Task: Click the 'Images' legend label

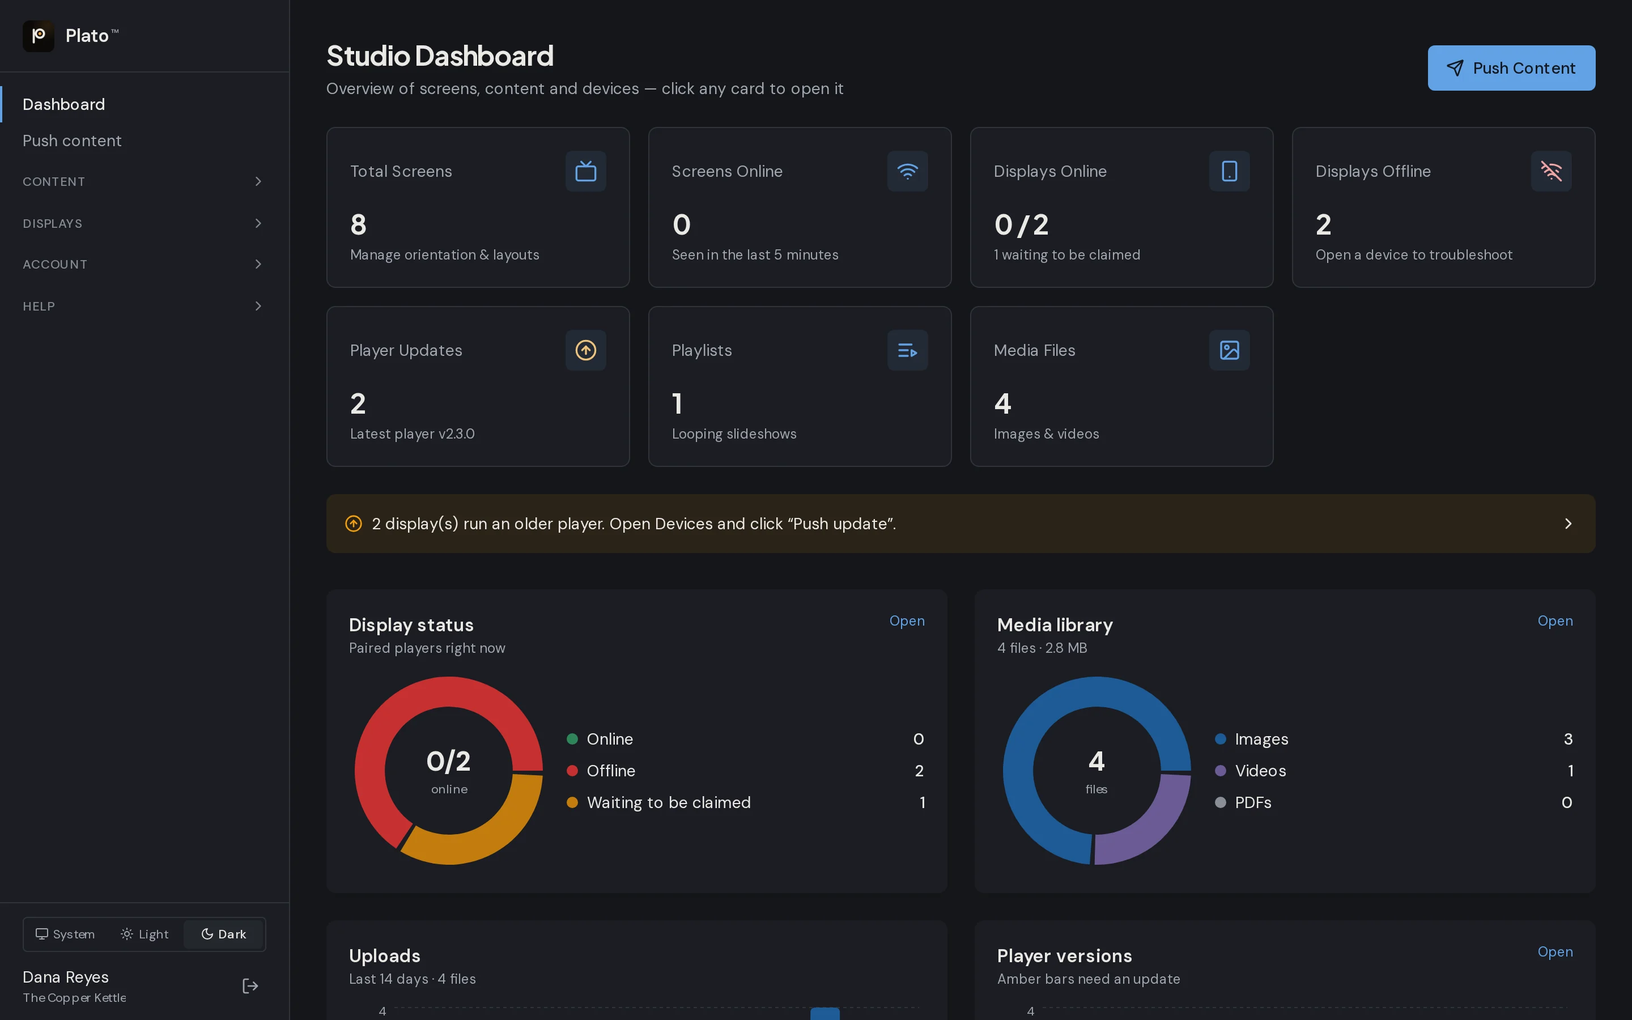Action: tap(1262, 739)
